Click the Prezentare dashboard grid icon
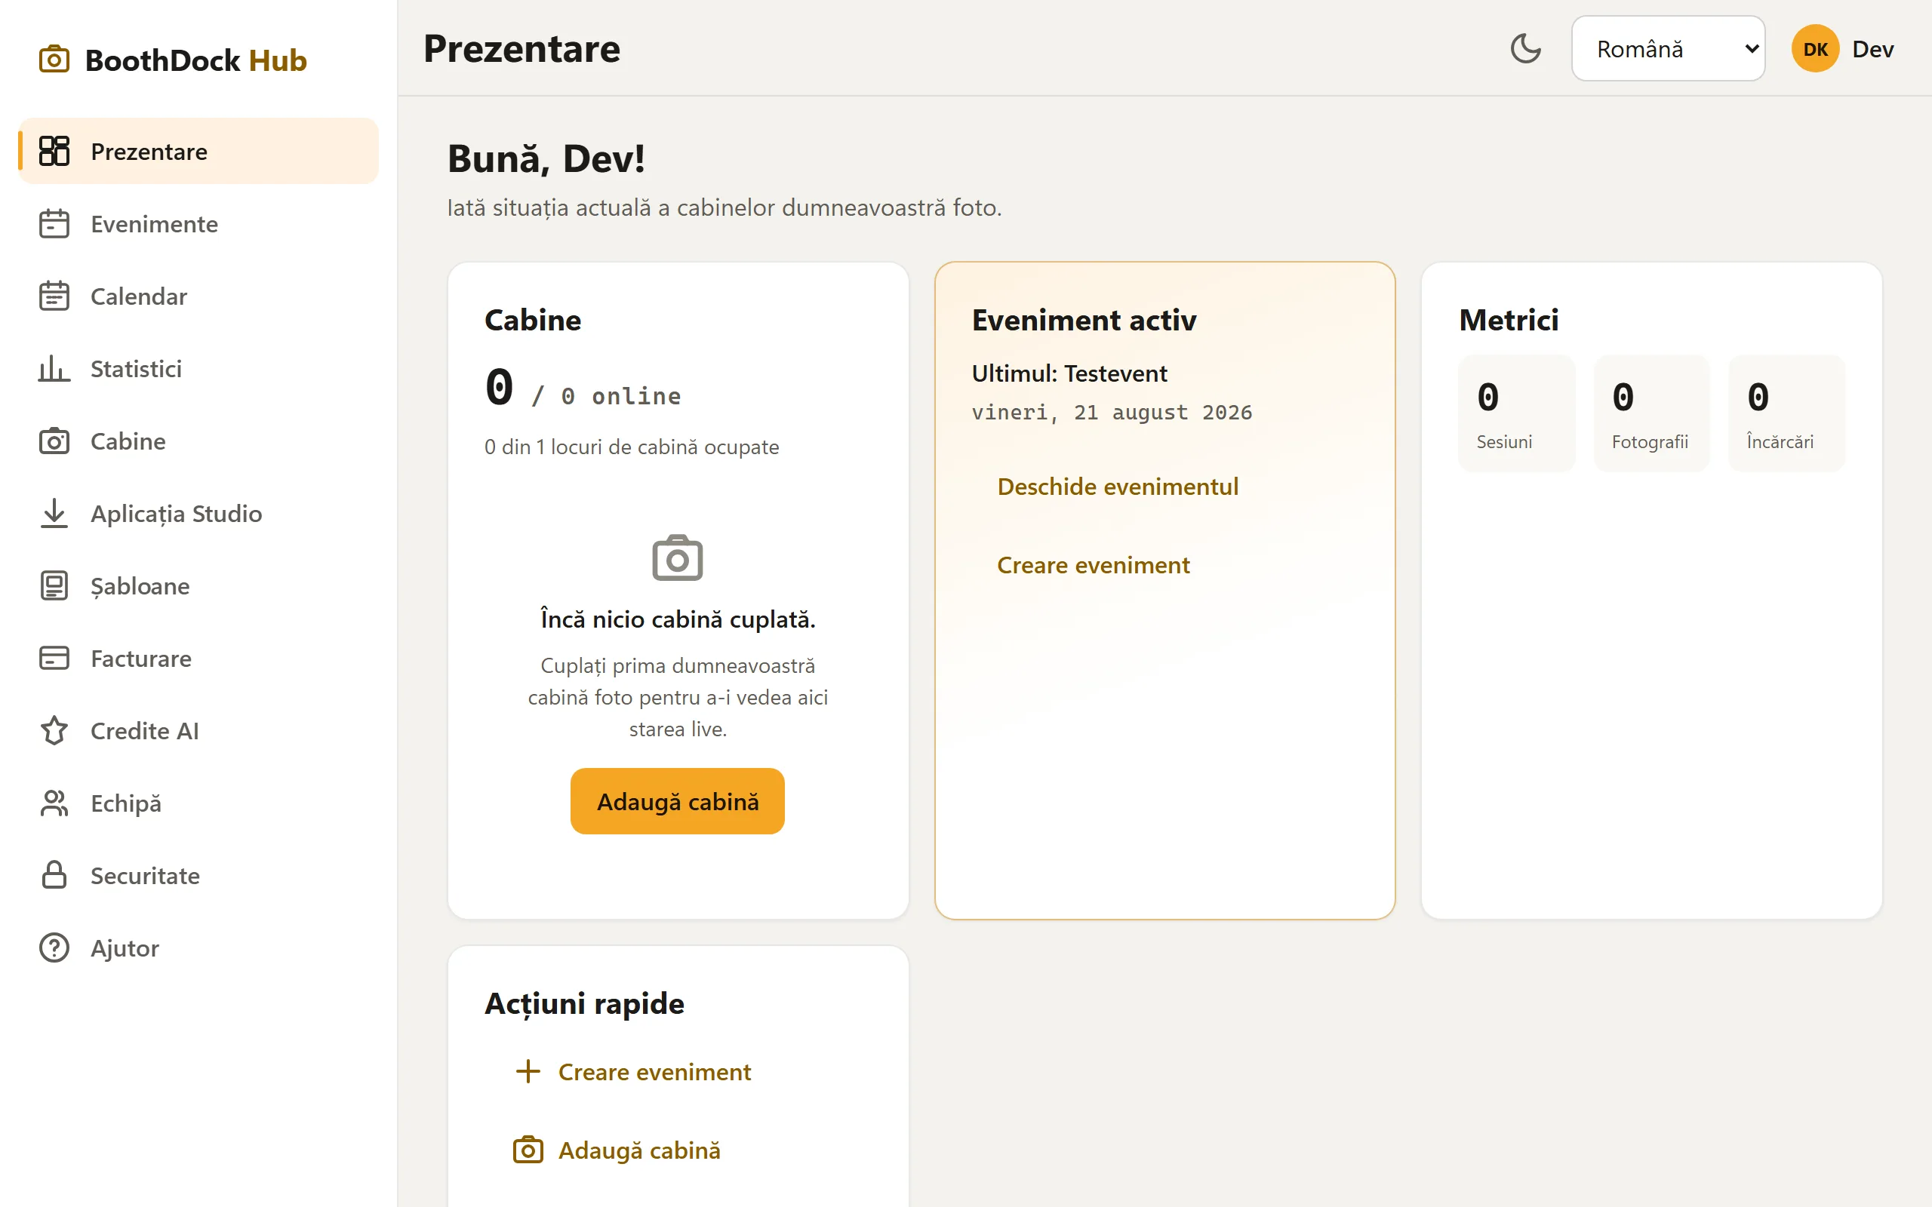The height and width of the screenshot is (1207, 1932). [54, 151]
